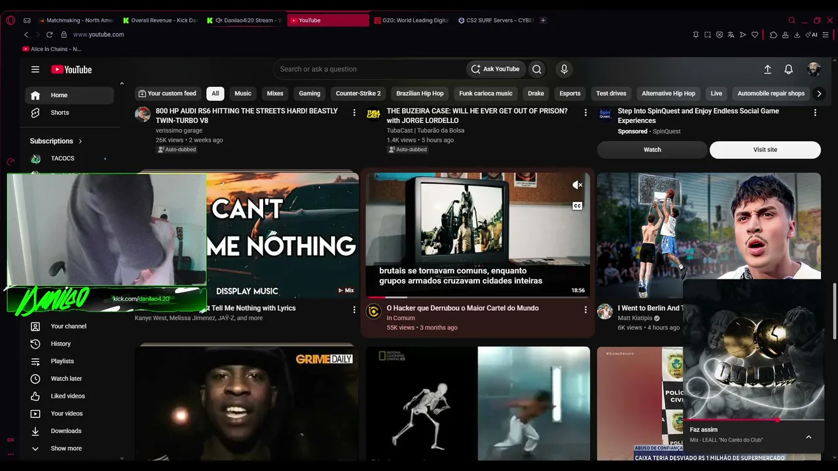Screen dimensions: 838x471
Task: Open the browser downloads icon
Action: [x=797, y=35]
